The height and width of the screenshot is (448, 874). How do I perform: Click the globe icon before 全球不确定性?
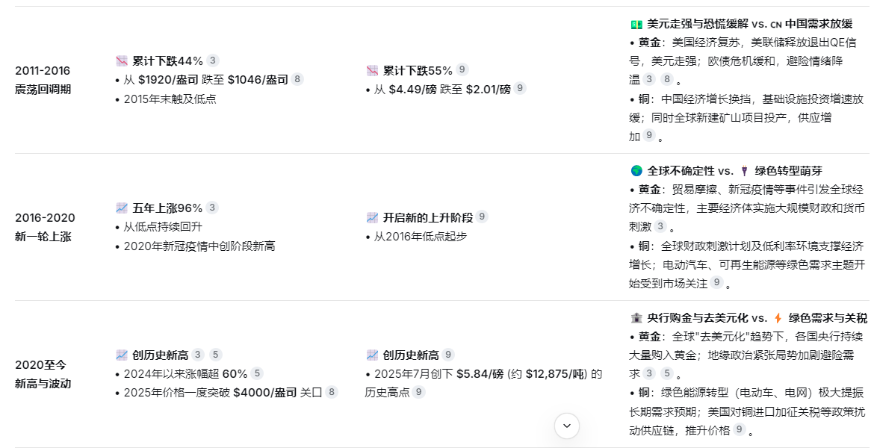(636, 171)
